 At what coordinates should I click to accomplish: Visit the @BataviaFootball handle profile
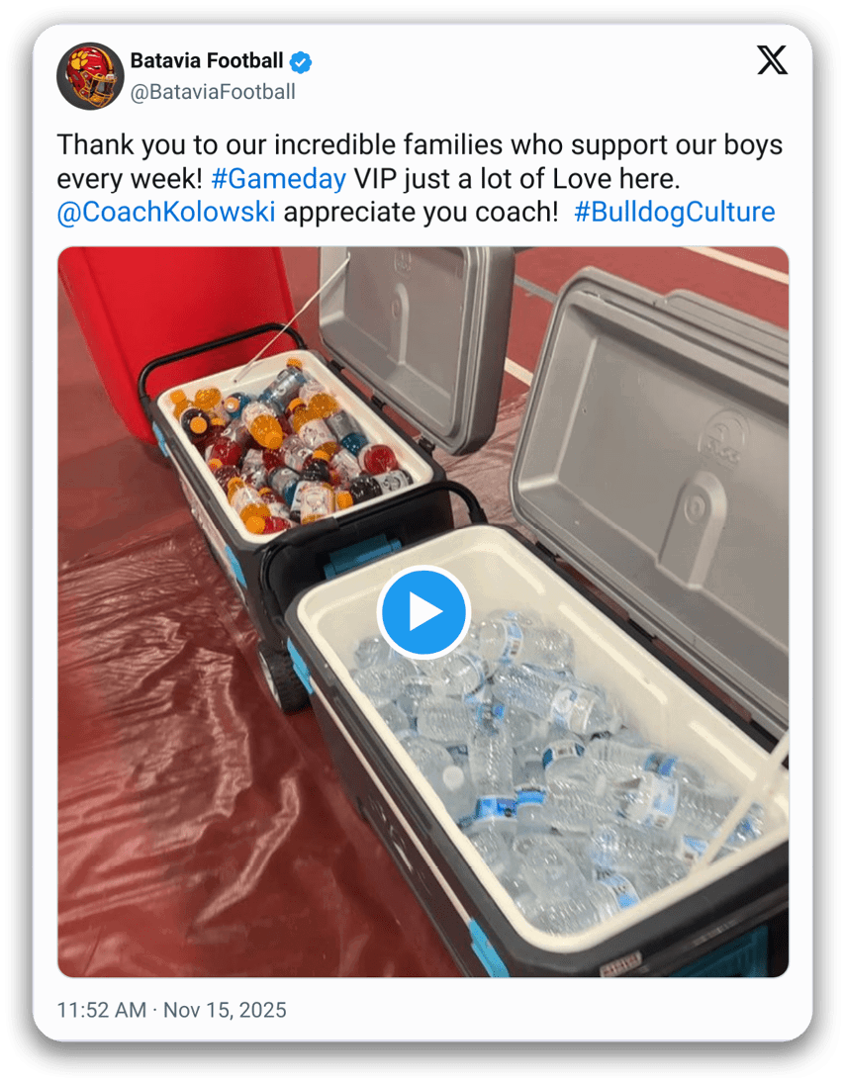click(x=213, y=92)
